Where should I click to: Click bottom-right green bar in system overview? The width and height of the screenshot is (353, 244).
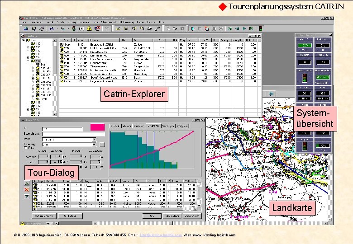322,145
